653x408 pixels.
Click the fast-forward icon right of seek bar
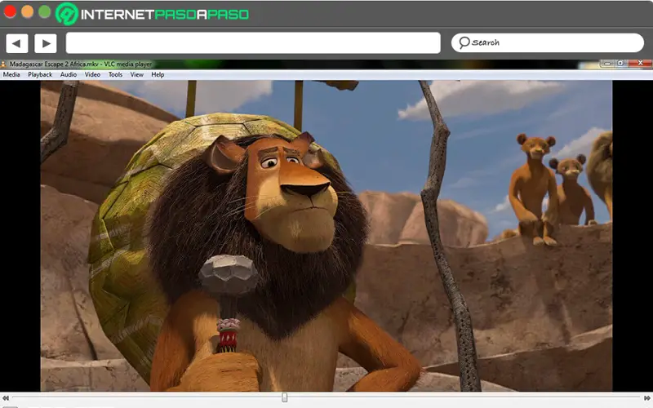click(x=647, y=398)
